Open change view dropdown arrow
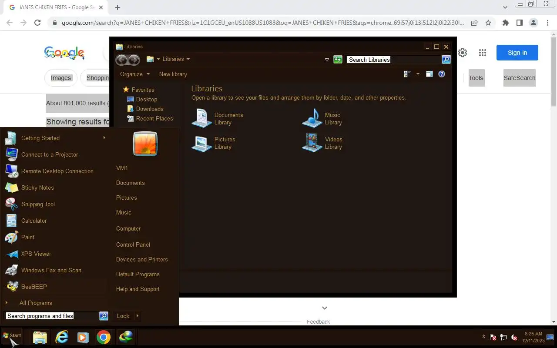This screenshot has height=348, width=557. (418, 74)
